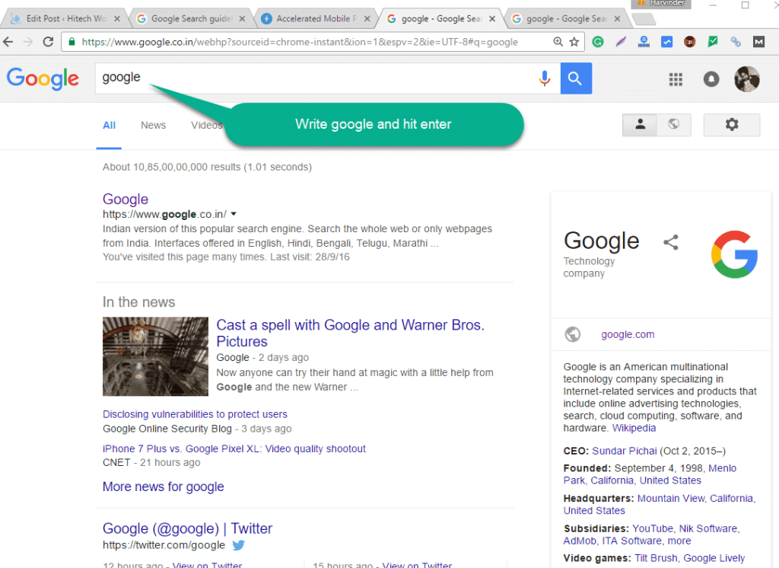
Task: Open Cast a spell with Google article
Action: pyautogui.click(x=350, y=333)
